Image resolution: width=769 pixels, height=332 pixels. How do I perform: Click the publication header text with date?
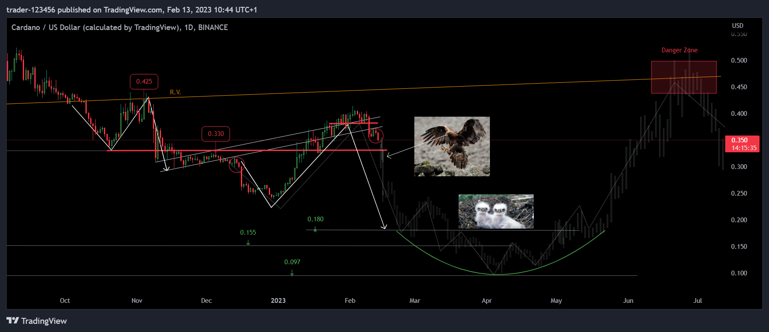coord(132,10)
